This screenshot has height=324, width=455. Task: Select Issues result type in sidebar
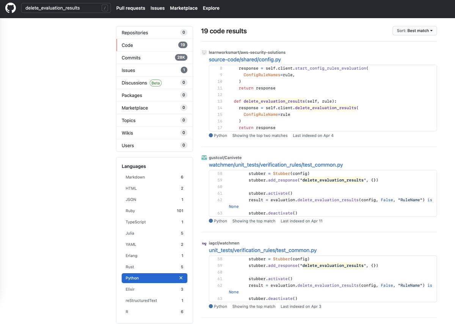(x=154, y=70)
